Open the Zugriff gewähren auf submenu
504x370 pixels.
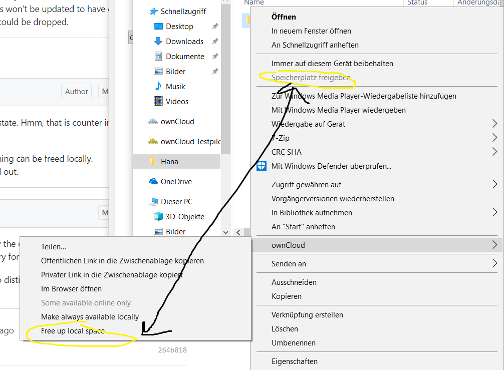click(x=494, y=184)
